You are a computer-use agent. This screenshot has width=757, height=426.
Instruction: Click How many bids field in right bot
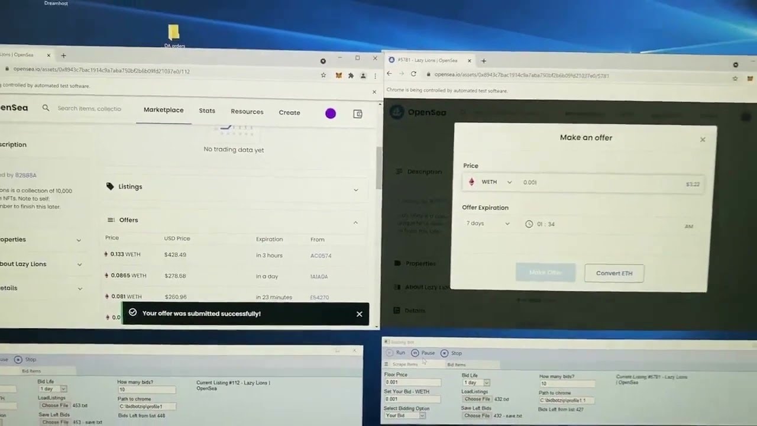pyautogui.click(x=567, y=384)
